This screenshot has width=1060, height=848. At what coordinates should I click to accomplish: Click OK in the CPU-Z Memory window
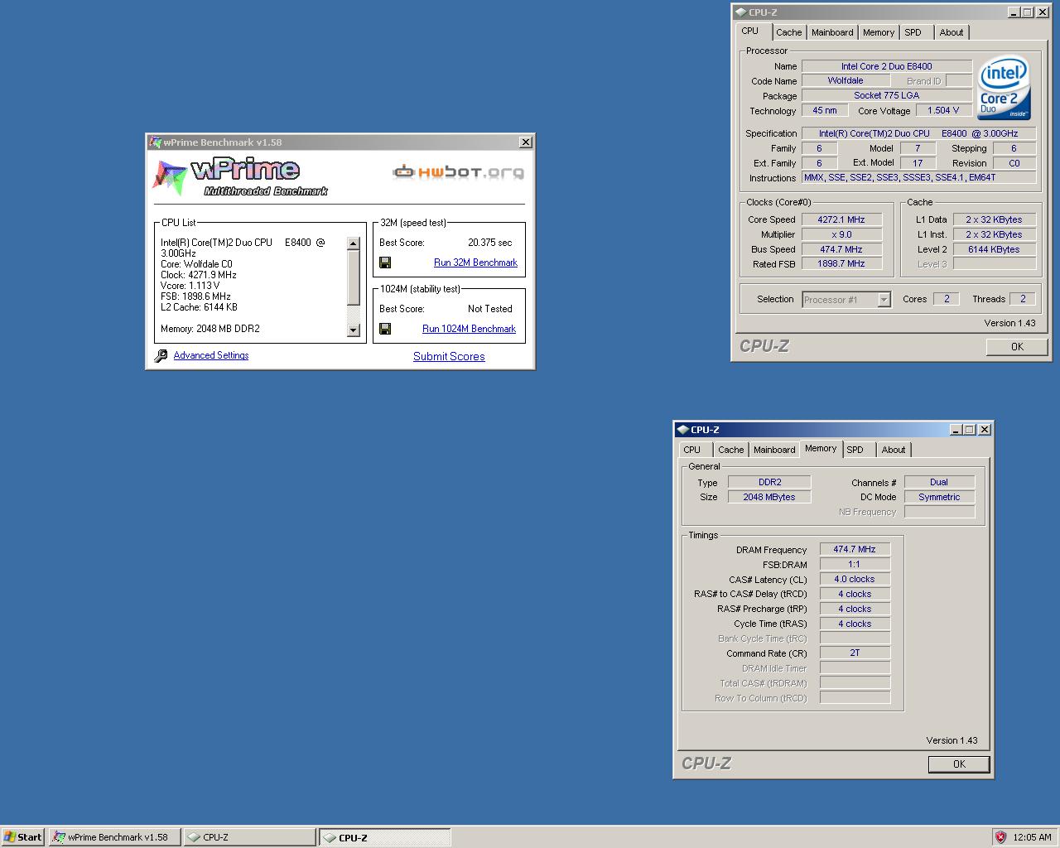[959, 764]
